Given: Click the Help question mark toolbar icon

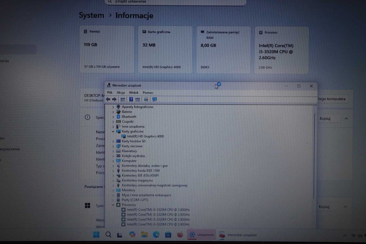Looking at the screenshot, I should (x=131, y=100).
